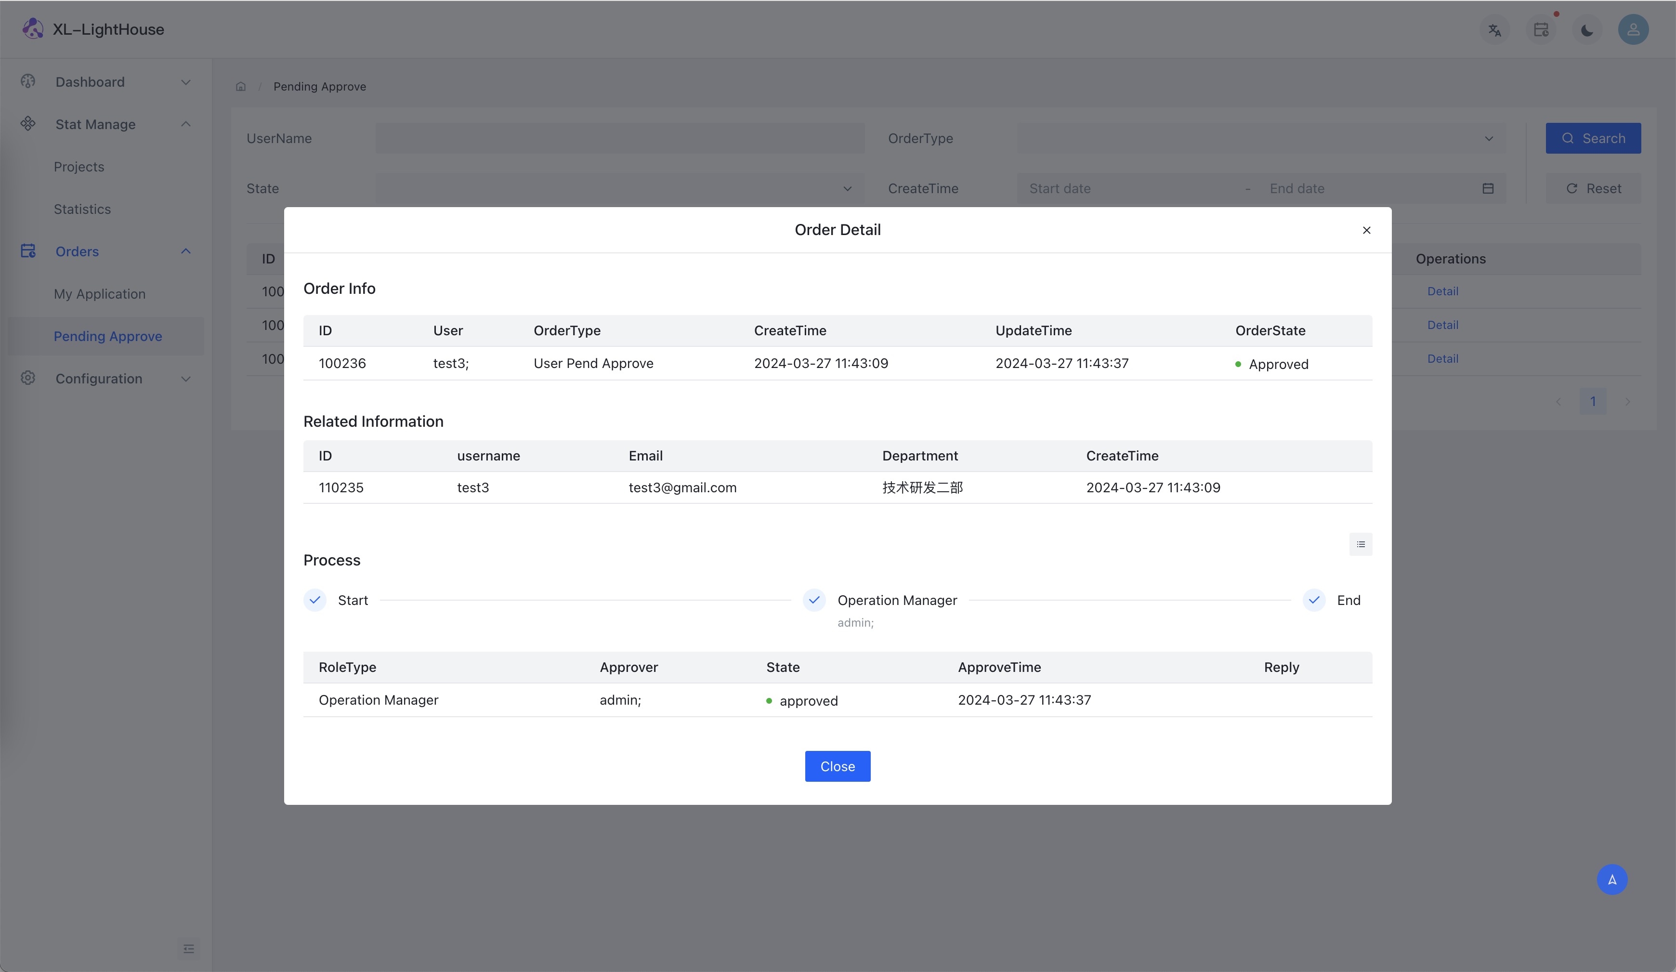
Task: Click the Pending Approve menu item
Action: pyautogui.click(x=107, y=337)
